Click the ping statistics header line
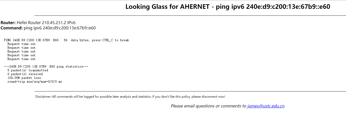The width and height of the screenshot is (346, 119). coord(46,67)
